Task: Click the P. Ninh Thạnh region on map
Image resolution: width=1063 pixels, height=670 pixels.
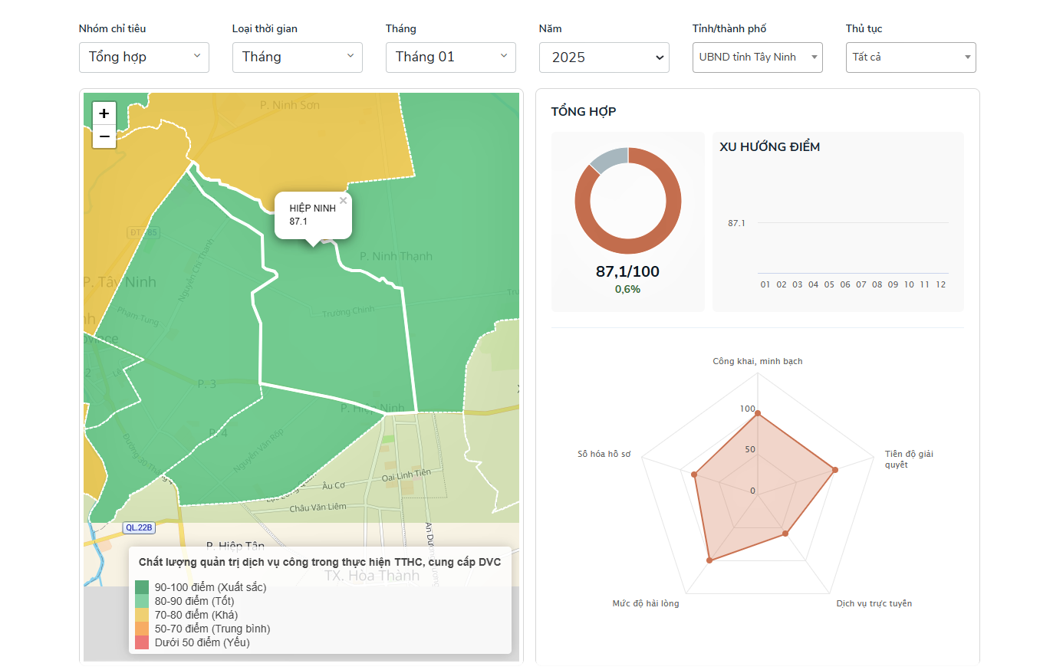Action: pos(396,256)
